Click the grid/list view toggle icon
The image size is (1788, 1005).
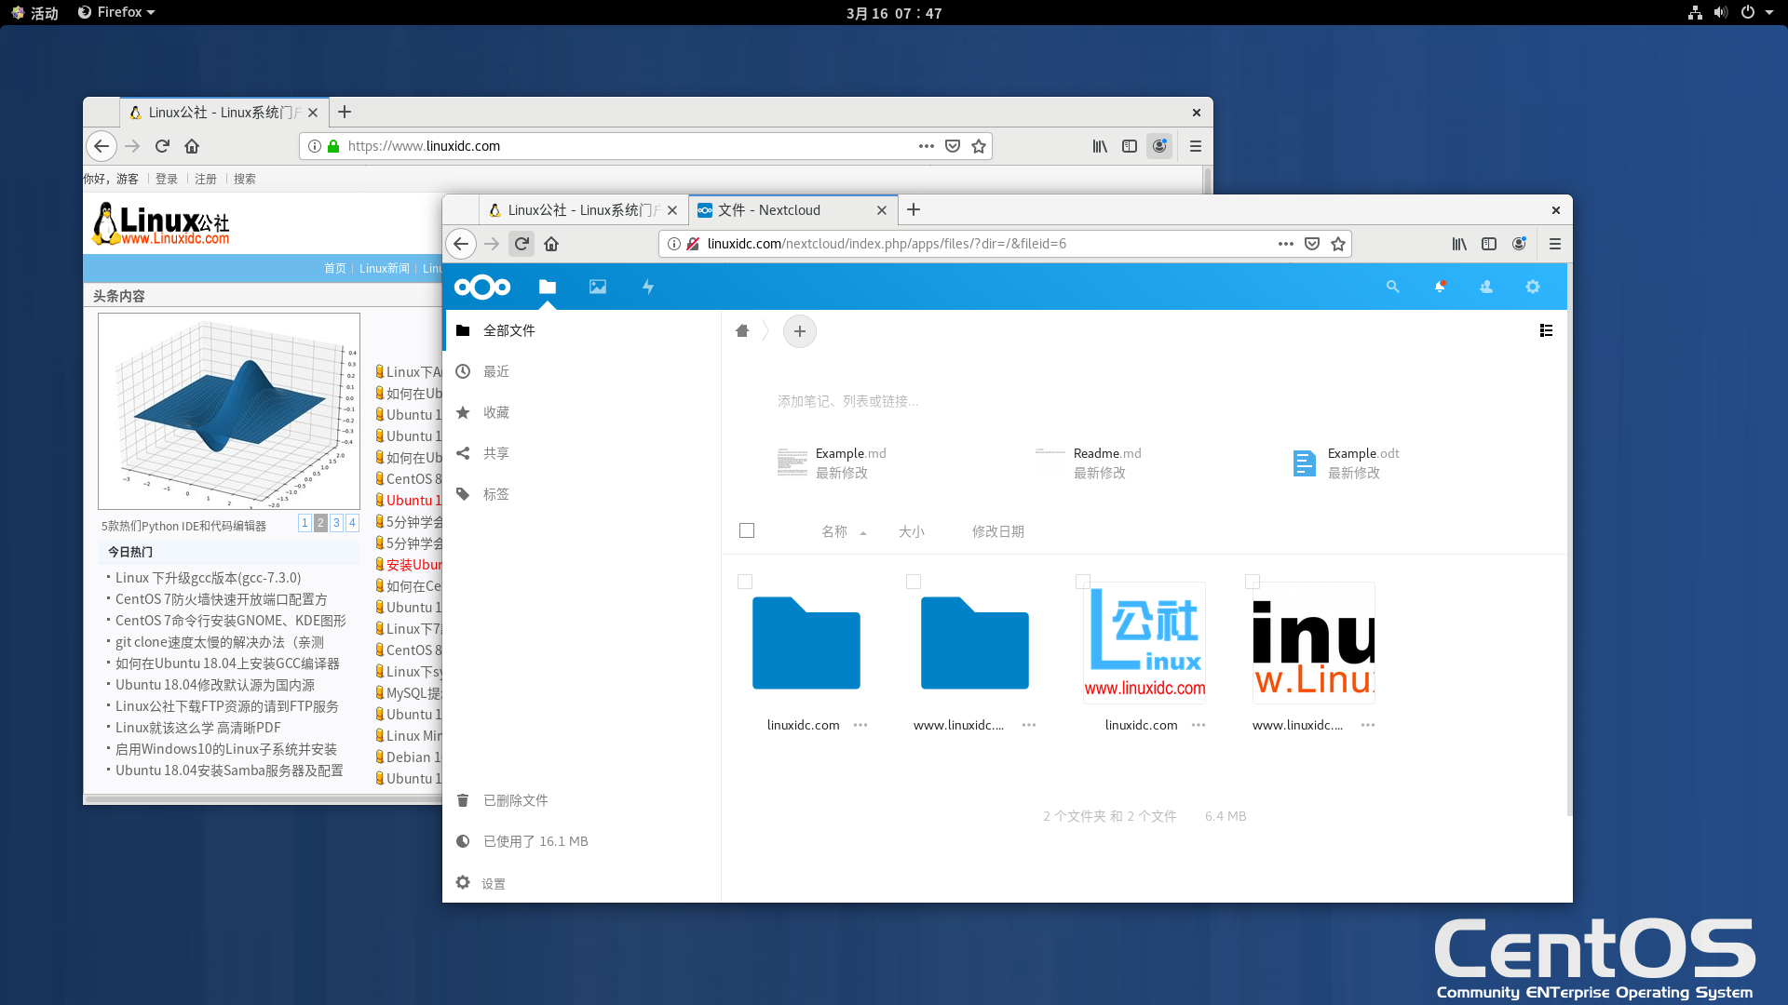(1546, 330)
